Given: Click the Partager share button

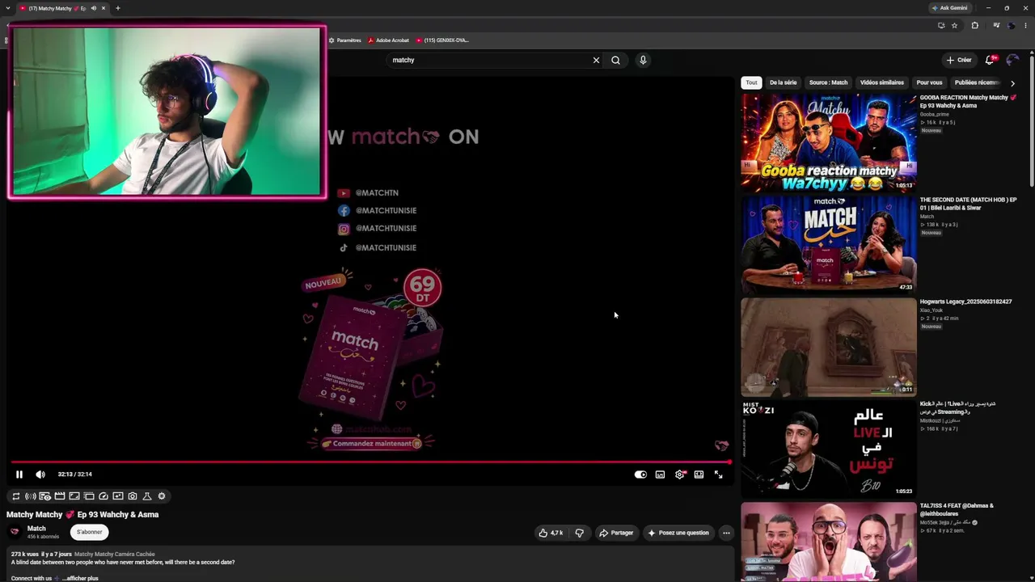Looking at the screenshot, I should [616, 533].
